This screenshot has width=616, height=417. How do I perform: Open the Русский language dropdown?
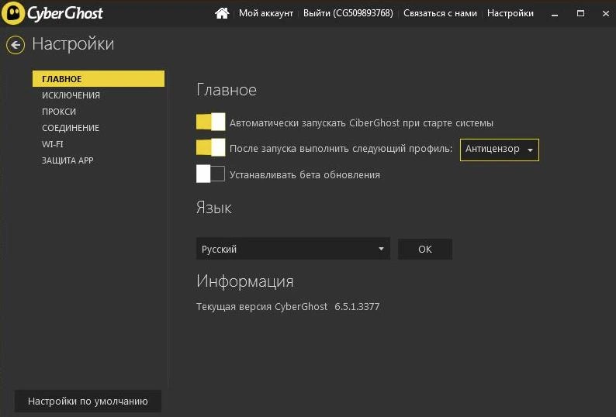coord(293,249)
